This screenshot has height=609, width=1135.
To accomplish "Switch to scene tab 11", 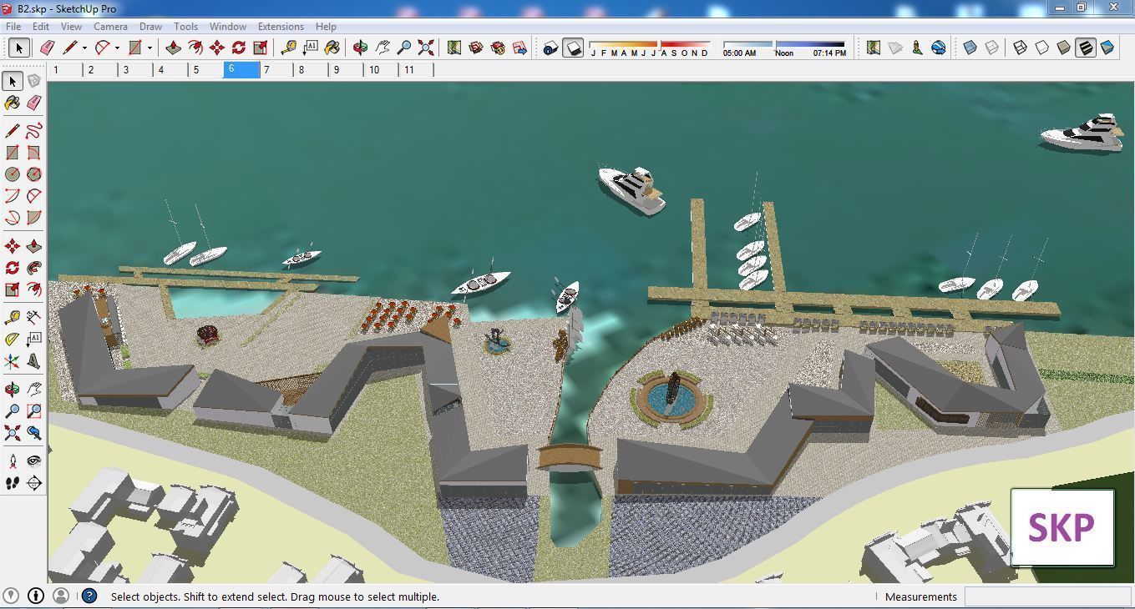I will pyautogui.click(x=416, y=70).
